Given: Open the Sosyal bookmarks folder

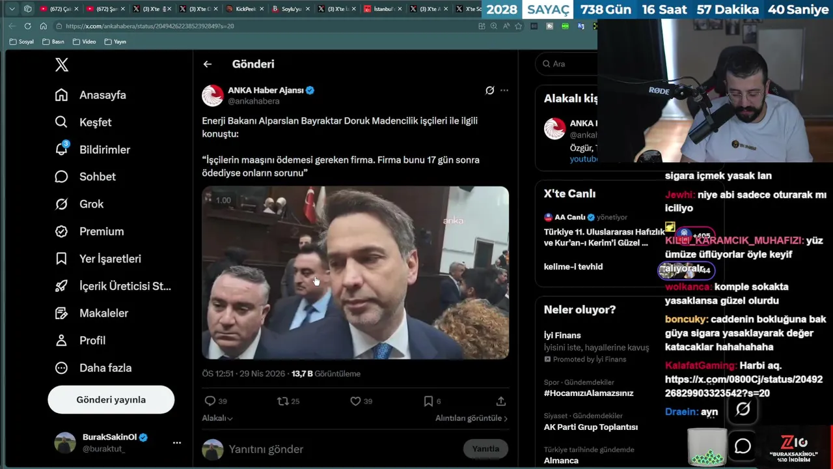Looking at the screenshot, I should point(21,42).
